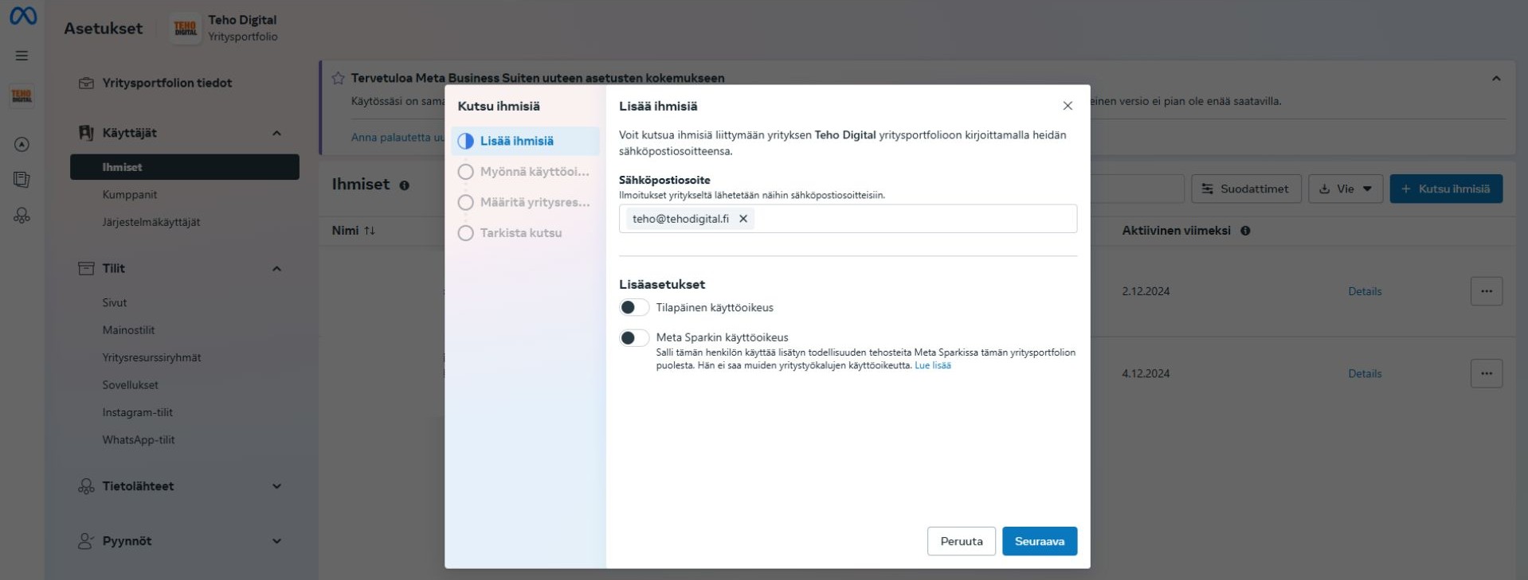Screen dimensions: 1528x580
Task: Open three-dot menu for 4.12.2024 row
Action: coord(1486,373)
